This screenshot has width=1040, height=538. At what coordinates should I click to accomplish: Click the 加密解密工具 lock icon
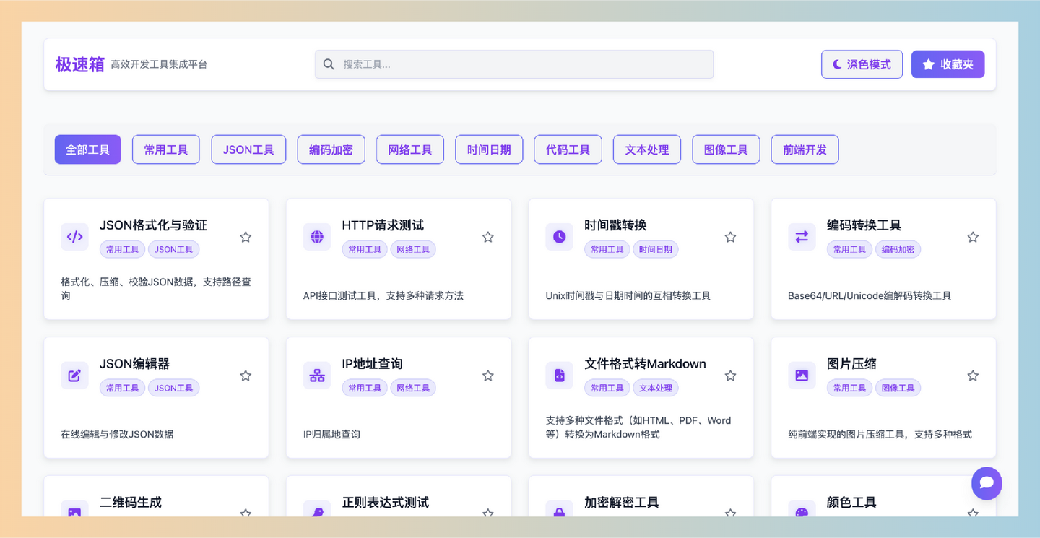click(x=559, y=513)
